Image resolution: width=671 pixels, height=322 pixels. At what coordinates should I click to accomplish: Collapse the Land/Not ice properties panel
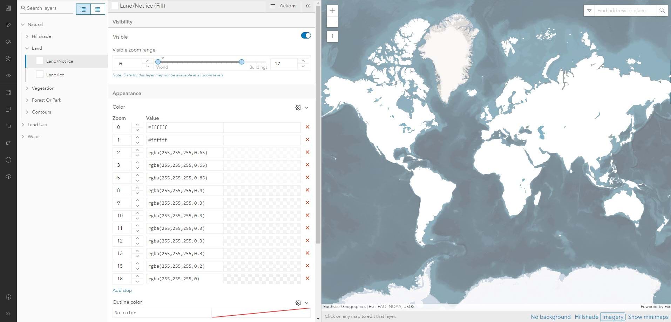[308, 6]
